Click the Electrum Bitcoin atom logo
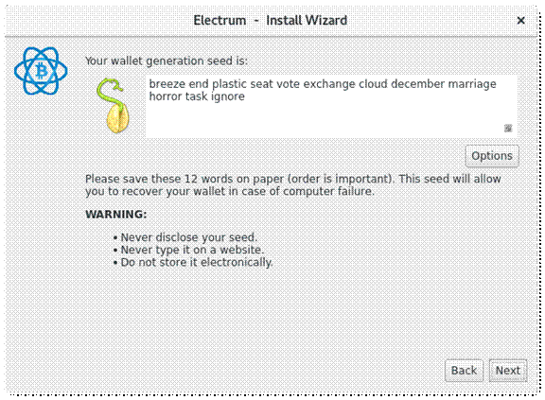545x400 pixels. click(41, 71)
